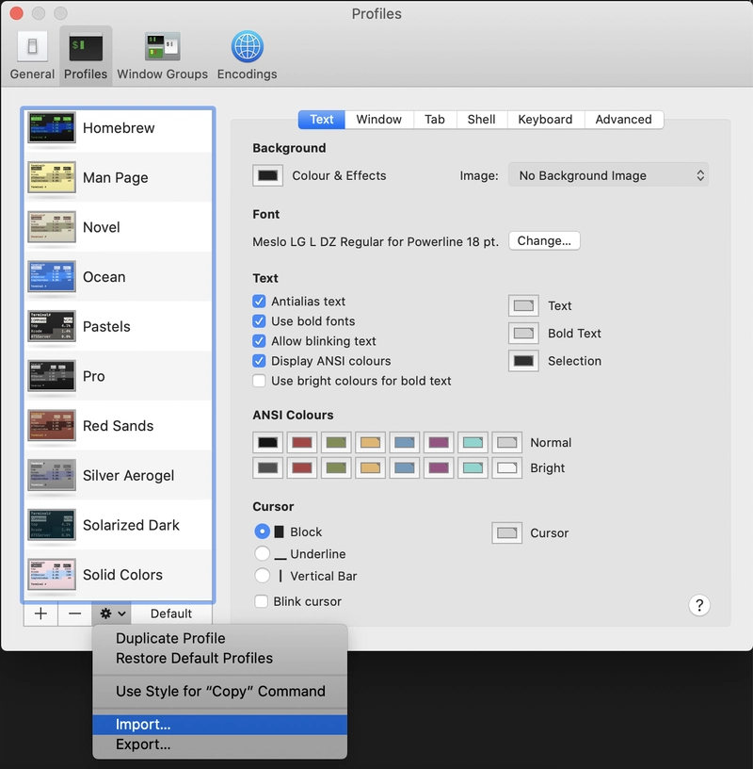Turn on Blink cursor checkbox
Screen dimensions: 753x769
tap(262, 601)
